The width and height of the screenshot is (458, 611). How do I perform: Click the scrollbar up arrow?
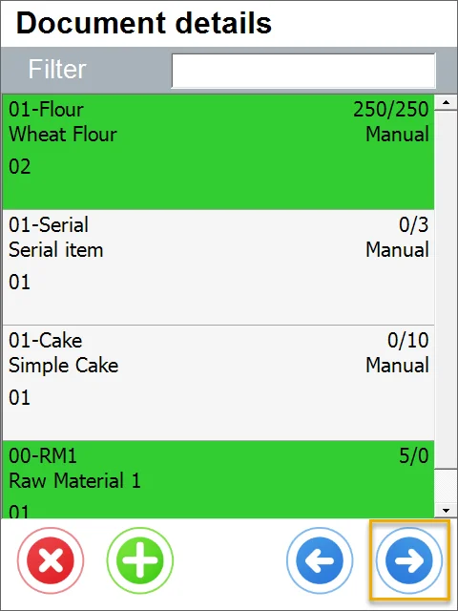coord(446,103)
